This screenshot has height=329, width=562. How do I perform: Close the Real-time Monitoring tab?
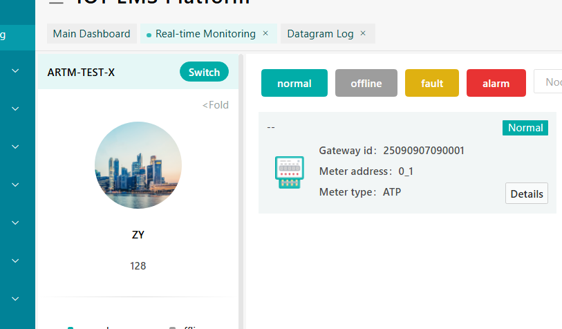(x=265, y=33)
